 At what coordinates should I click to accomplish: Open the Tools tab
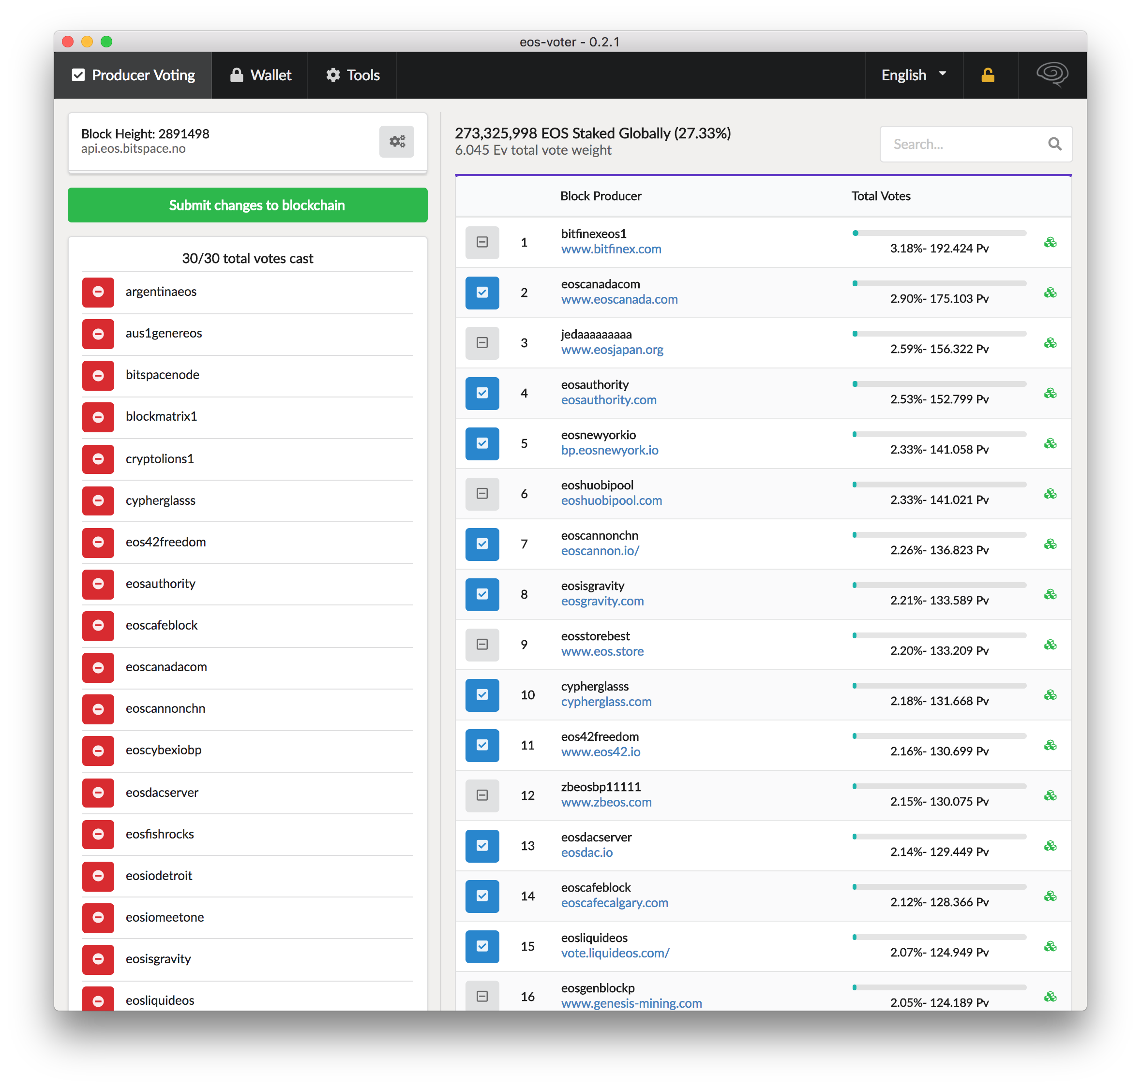click(352, 75)
